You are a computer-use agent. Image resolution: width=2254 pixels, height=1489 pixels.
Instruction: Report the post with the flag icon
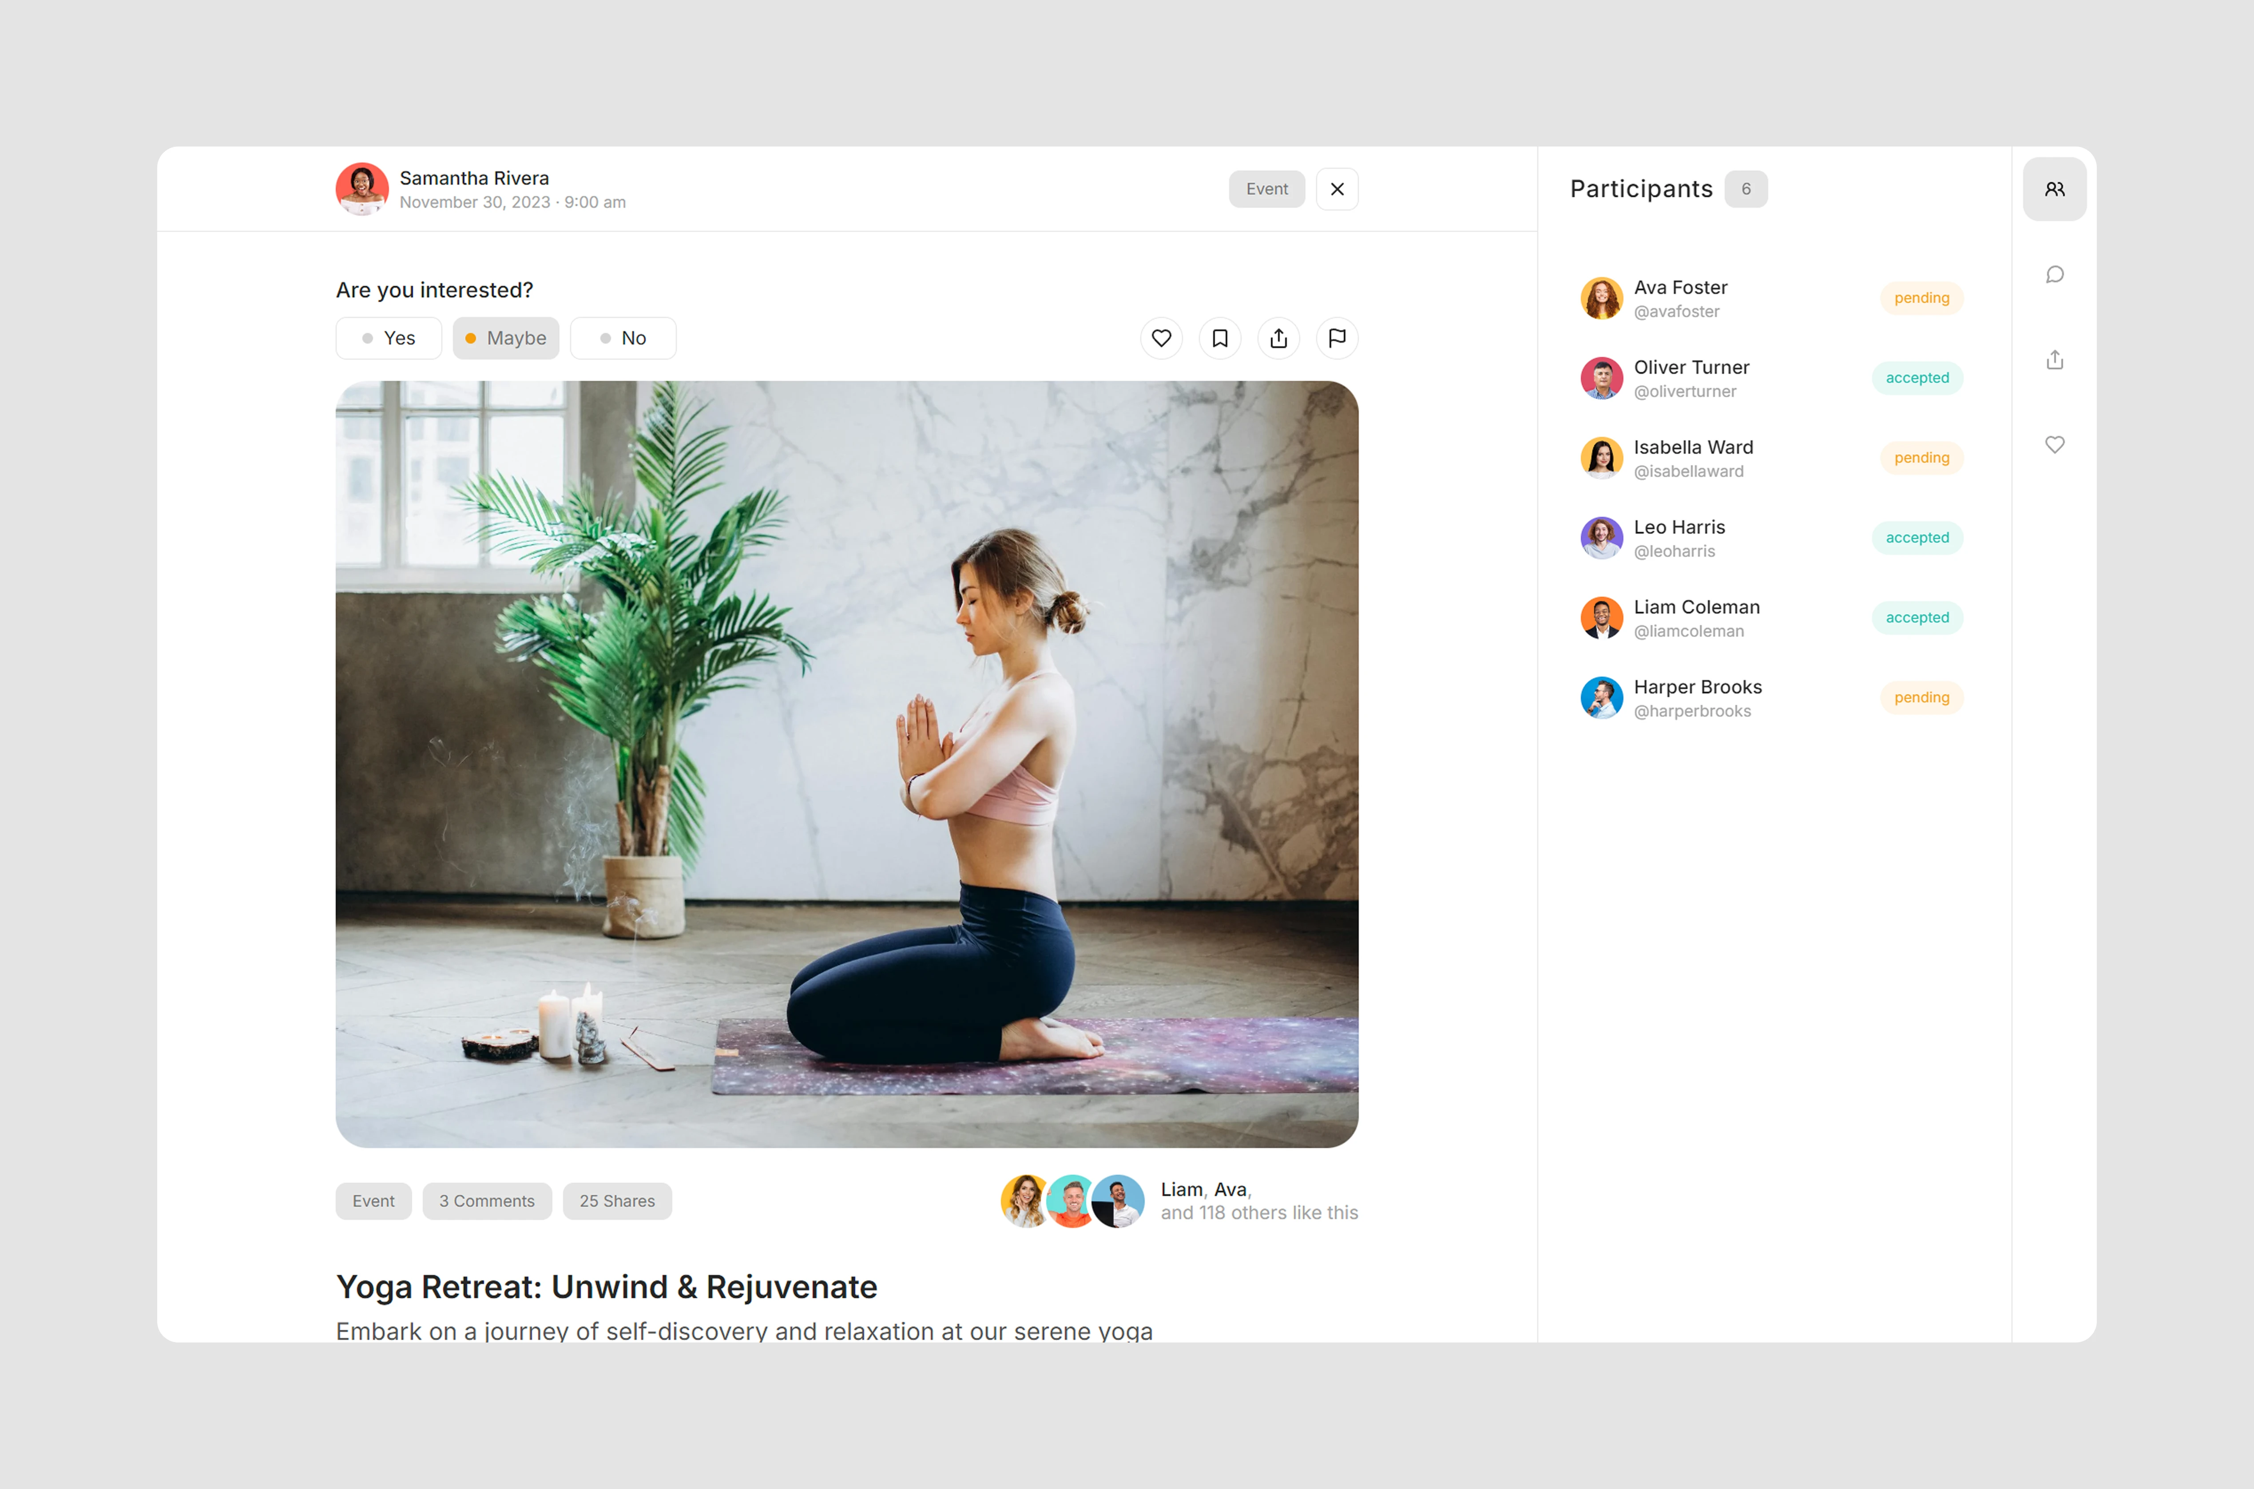(1337, 338)
